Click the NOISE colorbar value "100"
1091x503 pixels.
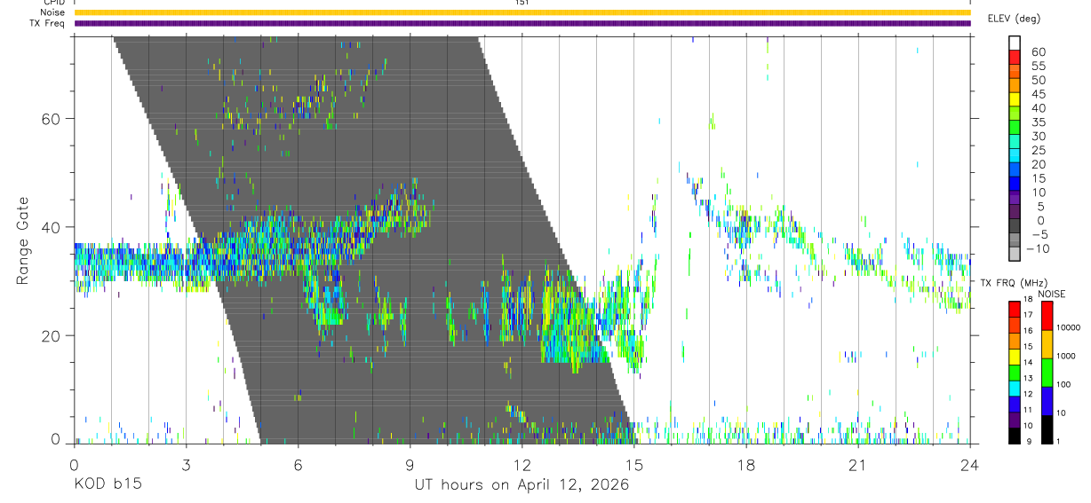pos(1063,384)
